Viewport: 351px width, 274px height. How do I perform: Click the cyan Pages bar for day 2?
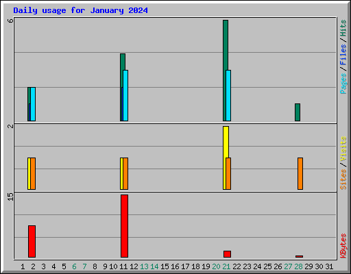coord(33,104)
